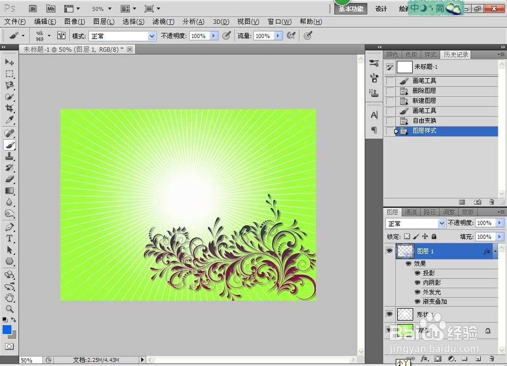Select the History Brush tool
The width and height of the screenshot is (507, 366).
pyautogui.click(x=9, y=168)
